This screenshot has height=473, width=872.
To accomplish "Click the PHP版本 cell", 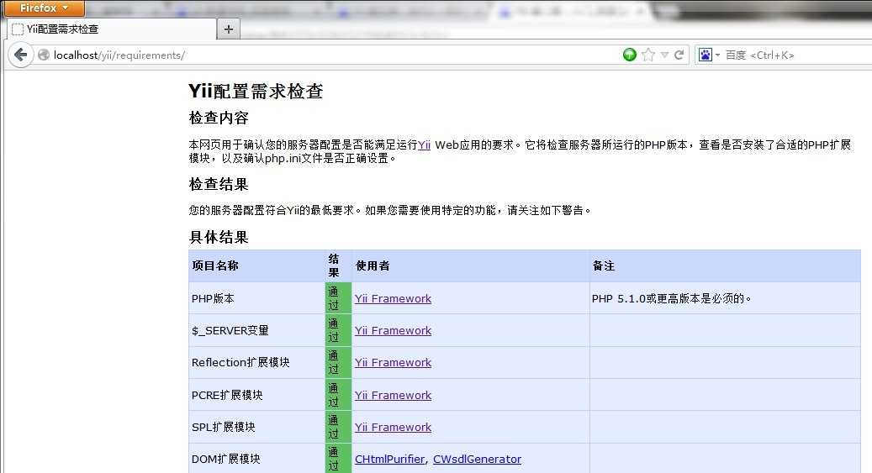I will tap(257, 298).
